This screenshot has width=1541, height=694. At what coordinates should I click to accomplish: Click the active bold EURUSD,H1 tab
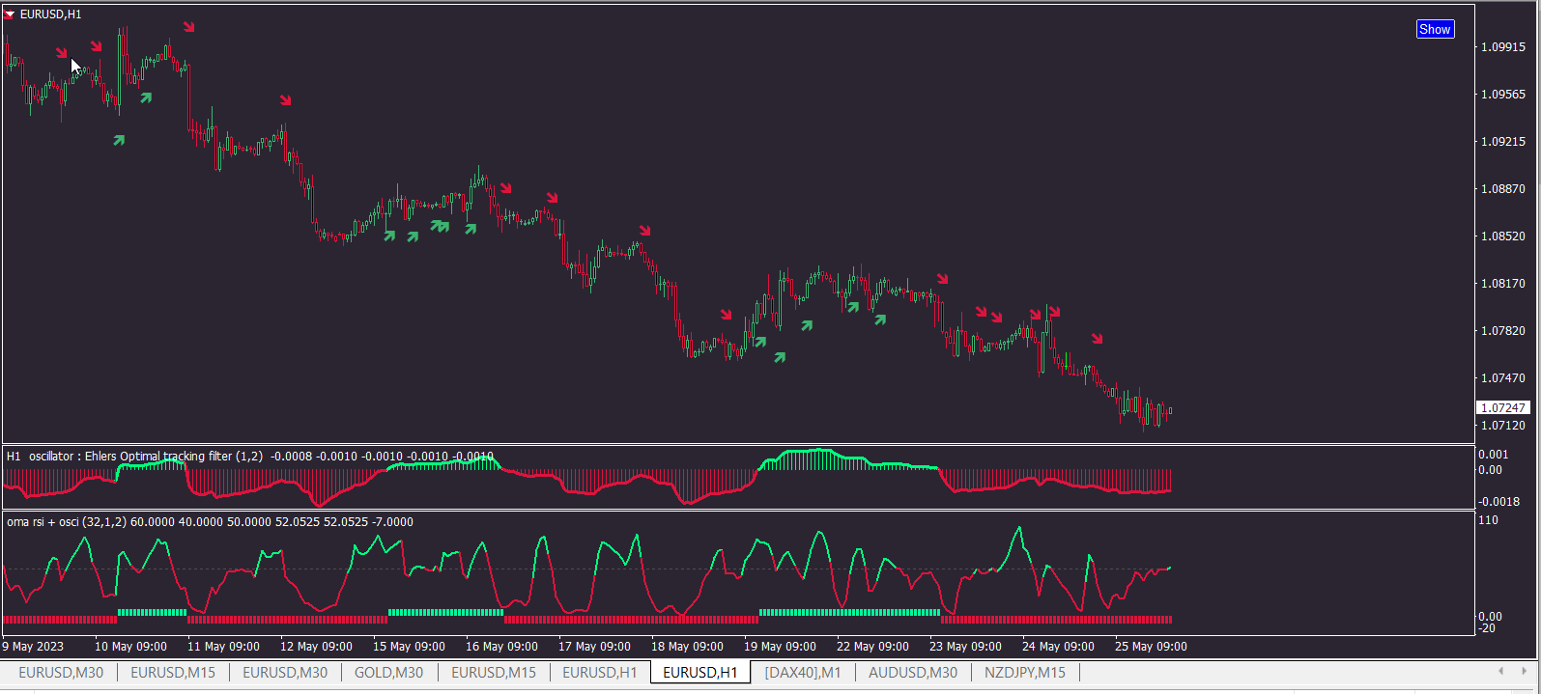click(700, 673)
